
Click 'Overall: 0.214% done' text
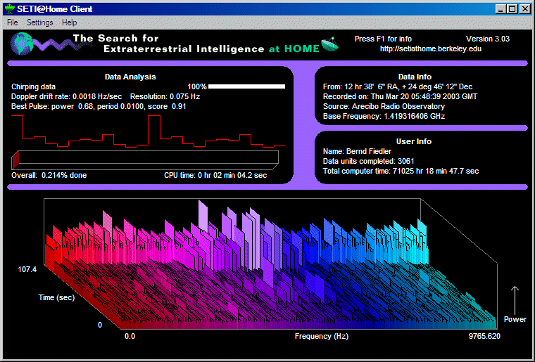49,176
